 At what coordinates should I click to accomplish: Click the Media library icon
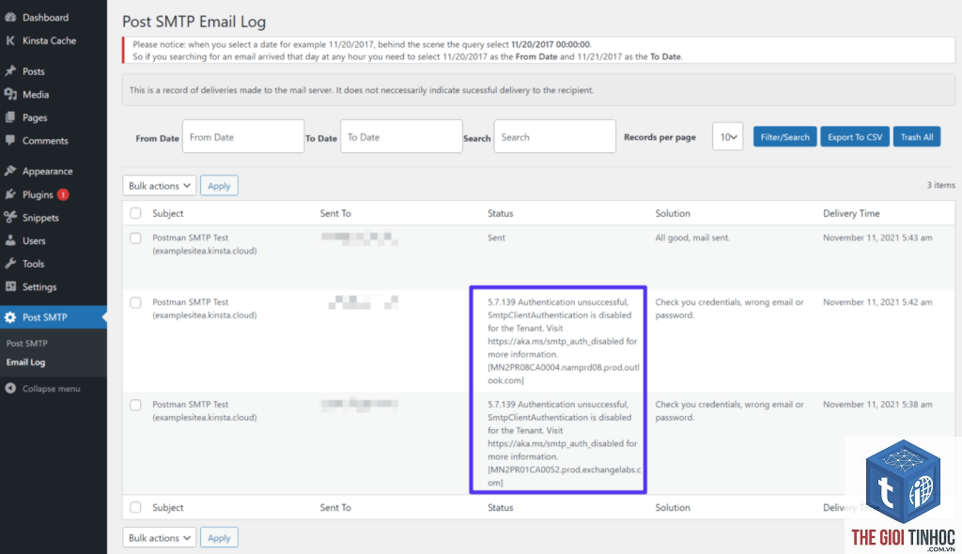(10, 95)
